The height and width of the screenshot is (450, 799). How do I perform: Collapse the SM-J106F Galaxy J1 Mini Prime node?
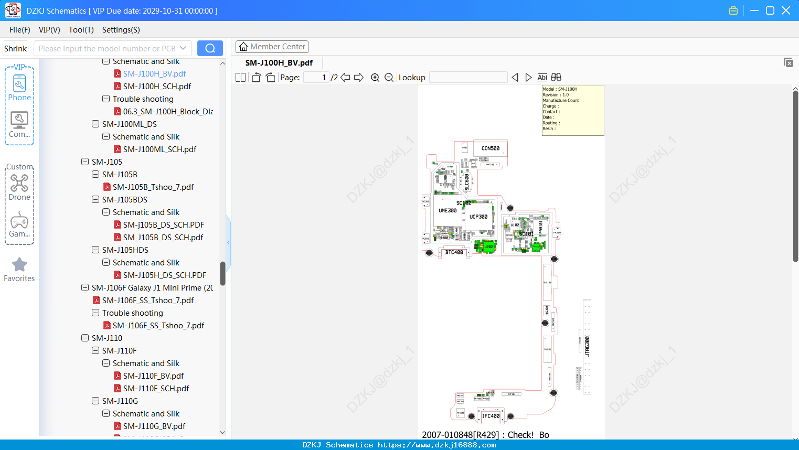pyautogui.click(x=85, y=287)
